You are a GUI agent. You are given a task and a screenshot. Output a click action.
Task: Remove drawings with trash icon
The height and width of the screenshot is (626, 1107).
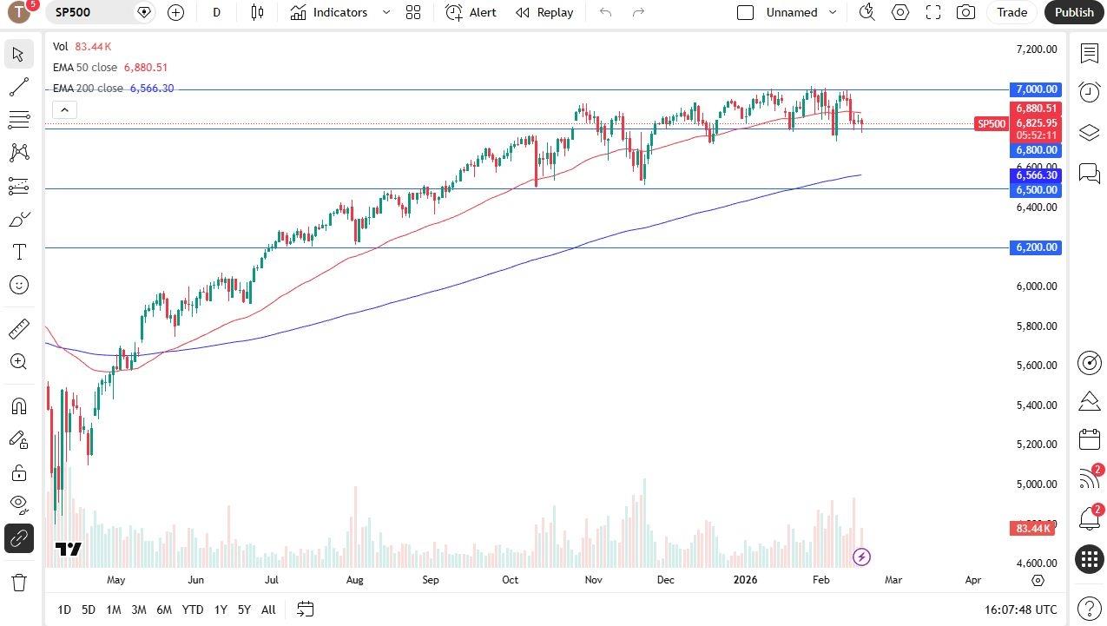click(x=18, y=582)
